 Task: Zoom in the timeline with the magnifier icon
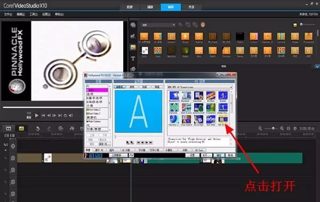tap(282, 128)
